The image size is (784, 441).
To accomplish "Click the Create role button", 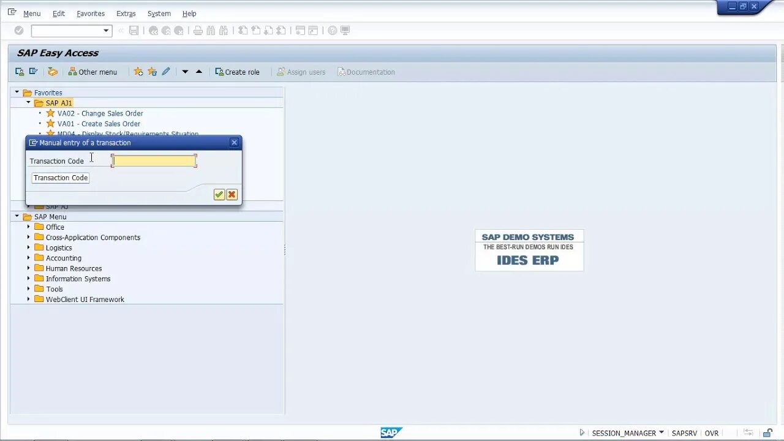I will pos(237,72).
